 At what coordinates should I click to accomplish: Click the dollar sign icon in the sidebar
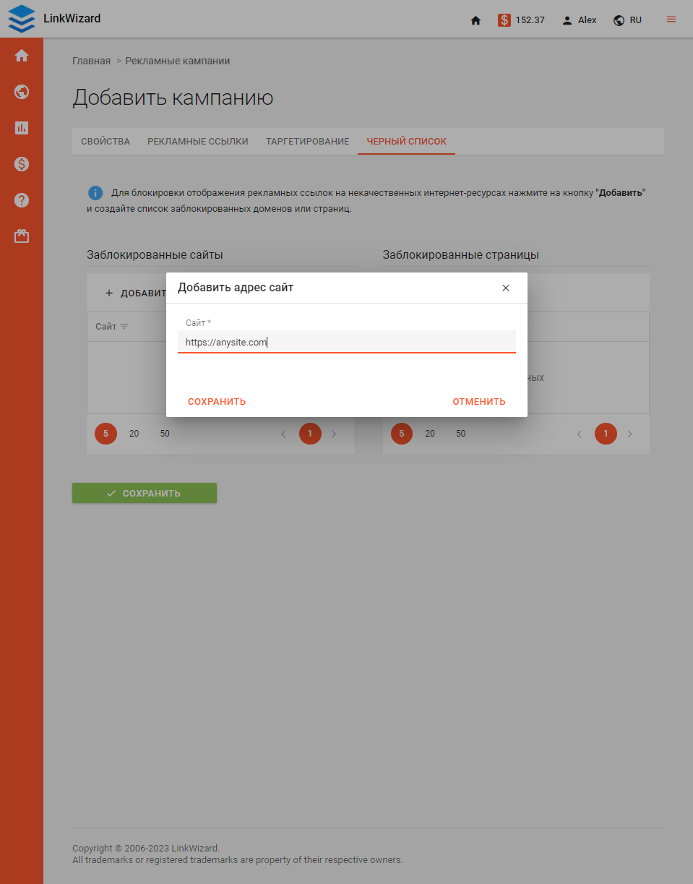click(22, 164)
